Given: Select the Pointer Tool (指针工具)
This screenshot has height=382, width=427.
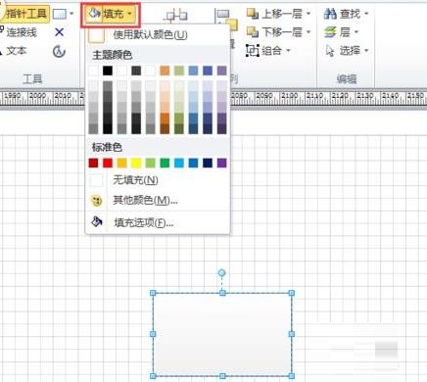Looking at the screenshot, I should [x=25, y=14].
